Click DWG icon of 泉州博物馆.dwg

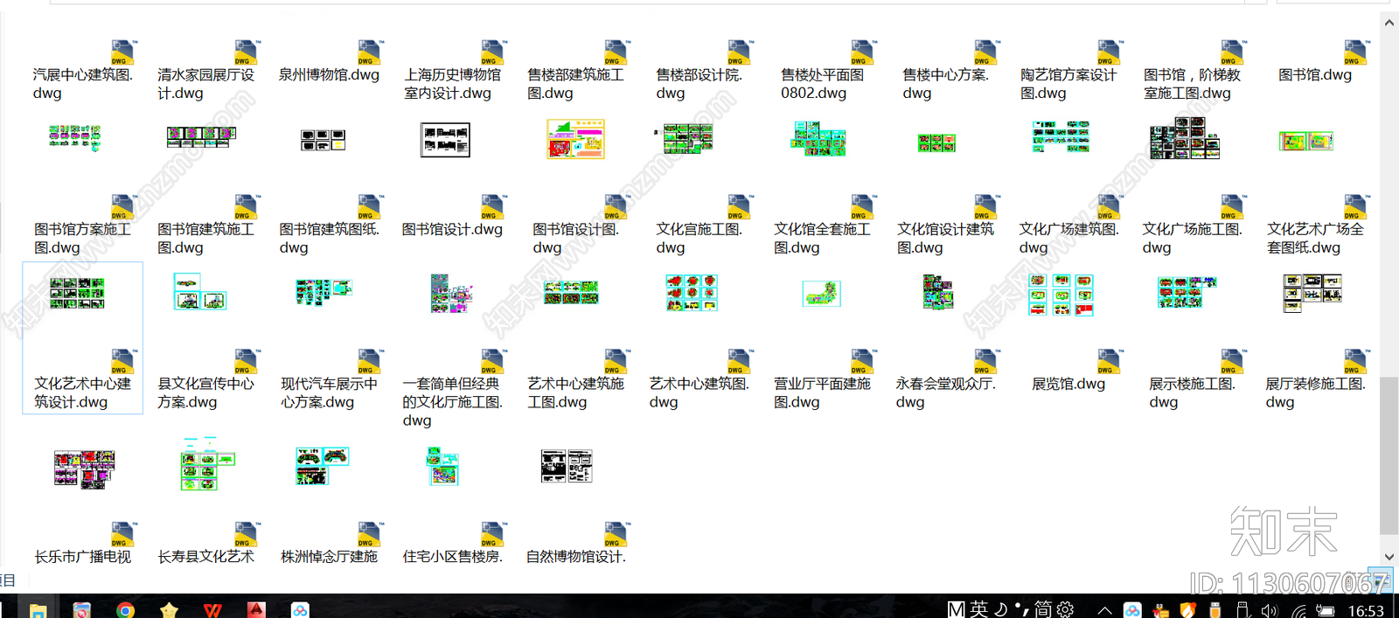[369, 52]
